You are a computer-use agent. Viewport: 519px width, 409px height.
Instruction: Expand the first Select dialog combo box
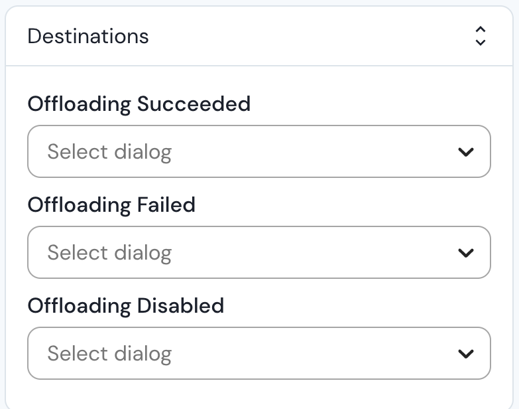(259, 151)
